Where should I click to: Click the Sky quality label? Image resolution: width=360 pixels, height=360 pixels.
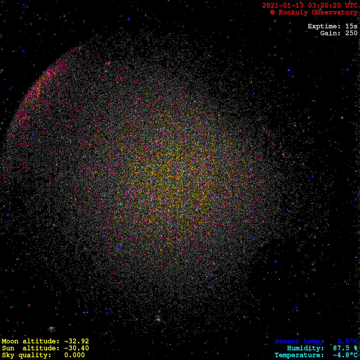(x=27, y=355)
